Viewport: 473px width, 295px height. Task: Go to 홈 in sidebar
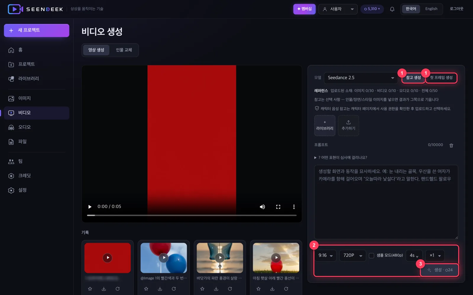pyautogui.click(x=37, y=50)
